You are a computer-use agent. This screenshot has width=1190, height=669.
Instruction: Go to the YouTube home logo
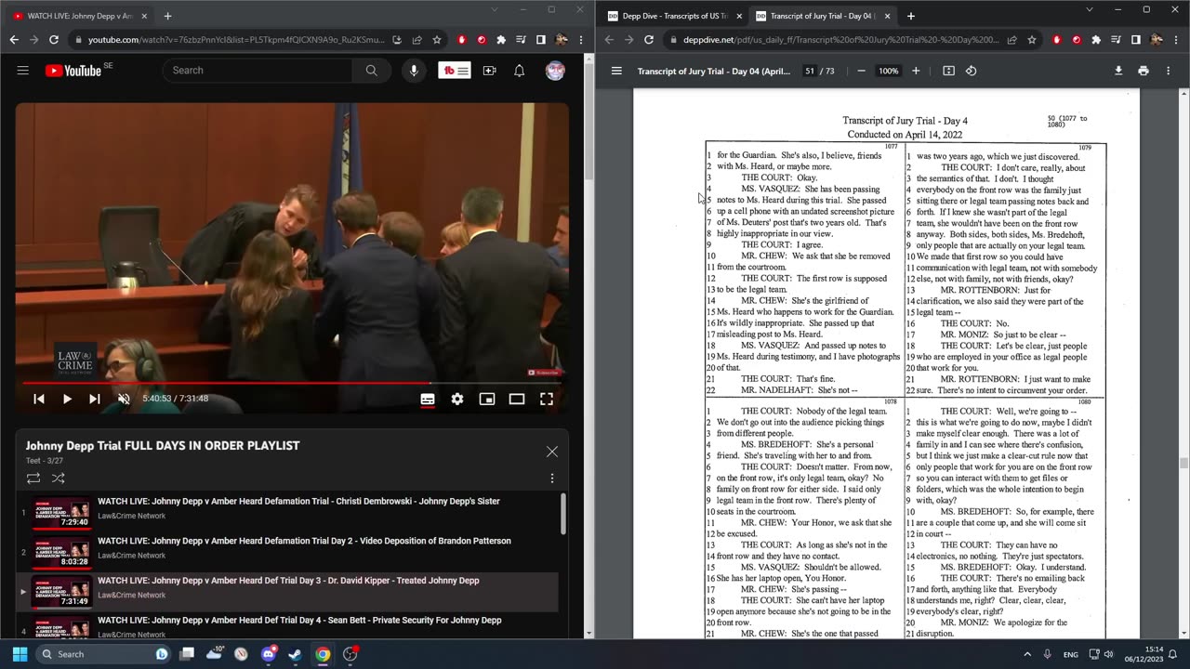73,71
